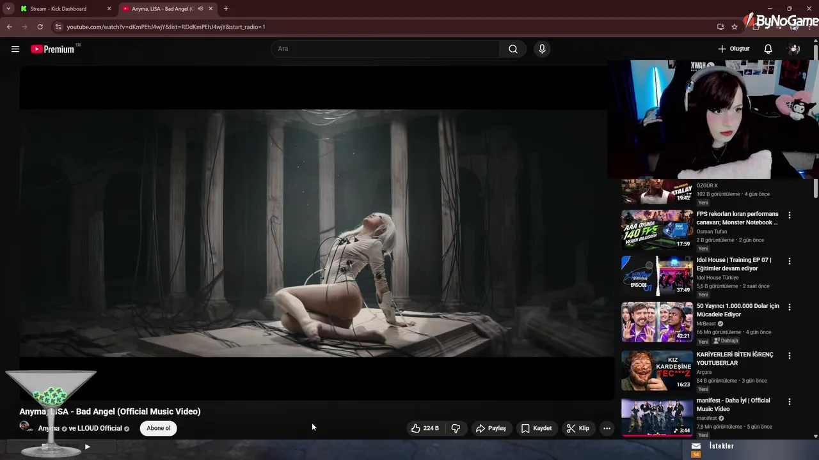
Task: Open MrBeast 50 Yayıncı video thumbnail
Action: point(657,321)
